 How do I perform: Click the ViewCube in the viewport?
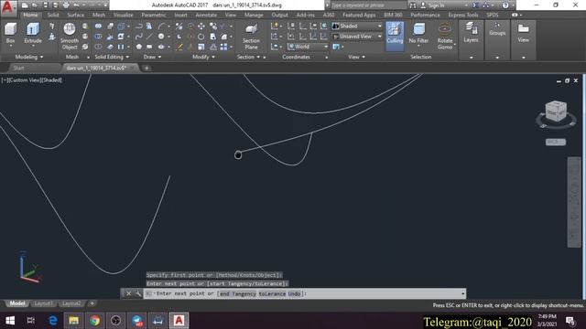click(556, 111)
